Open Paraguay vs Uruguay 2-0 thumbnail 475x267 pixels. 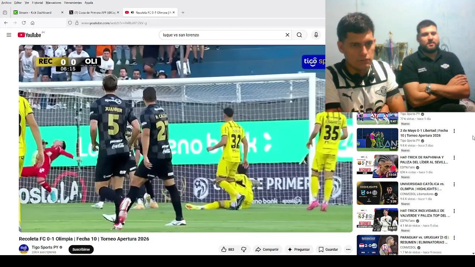377,245
